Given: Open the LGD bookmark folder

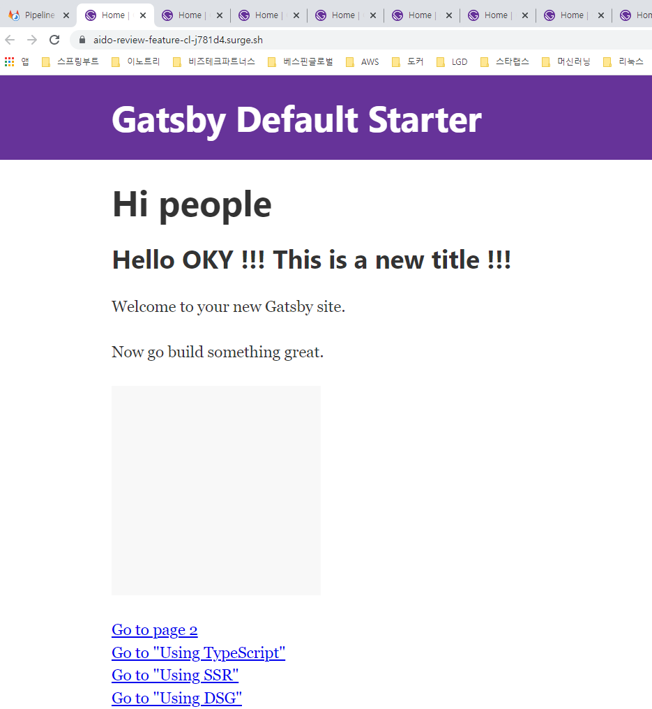Looking at the screenshot, I should [453, 61].
